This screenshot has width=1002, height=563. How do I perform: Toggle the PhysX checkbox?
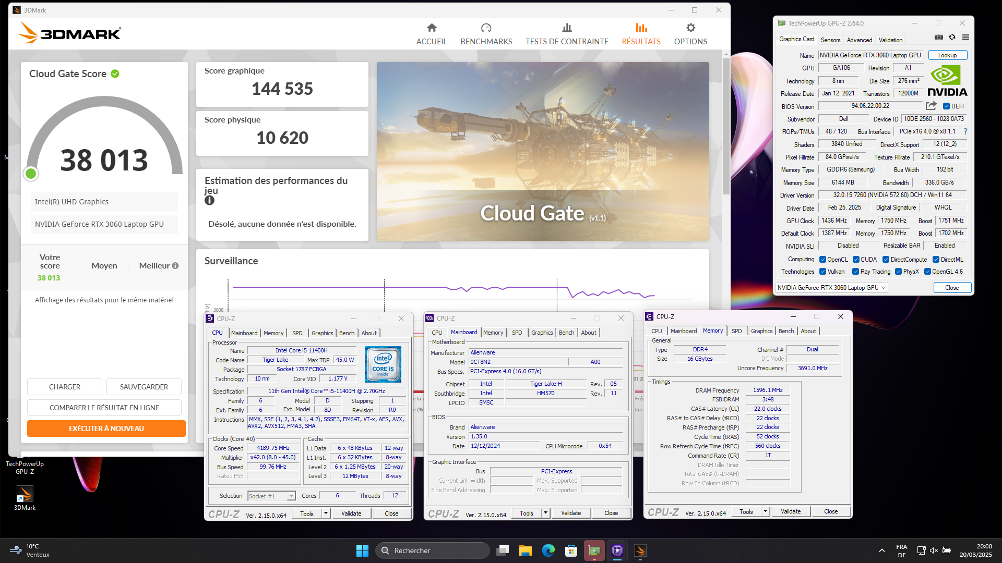pyautogui.click(x=898, y=272)
